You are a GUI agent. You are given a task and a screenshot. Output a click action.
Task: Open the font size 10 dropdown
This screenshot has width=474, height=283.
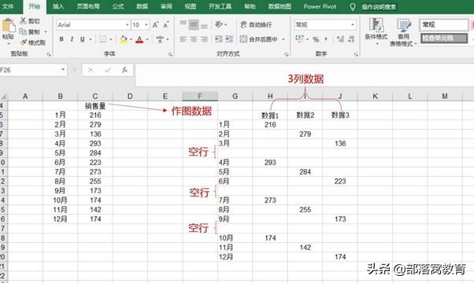(x=146, y=25)
